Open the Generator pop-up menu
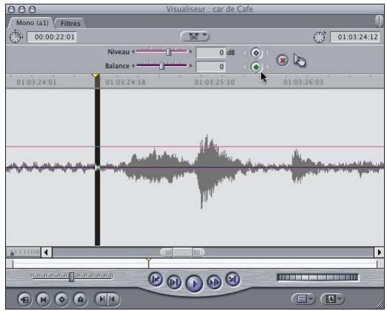Image resolution: width=387 pixels, height=311 pixels. click(332, 299)
